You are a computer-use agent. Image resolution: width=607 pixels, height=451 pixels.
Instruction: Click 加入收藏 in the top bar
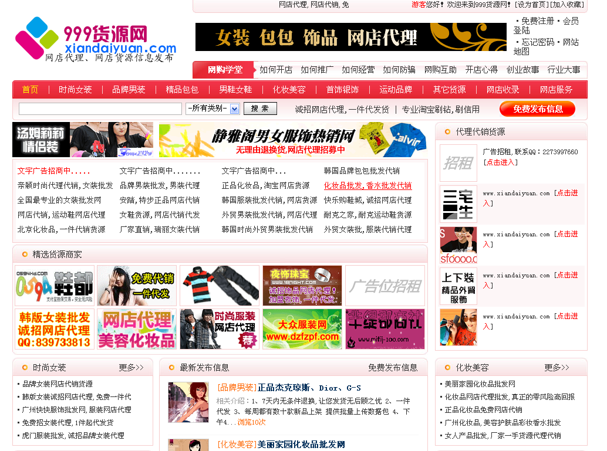tap(567, 5)
